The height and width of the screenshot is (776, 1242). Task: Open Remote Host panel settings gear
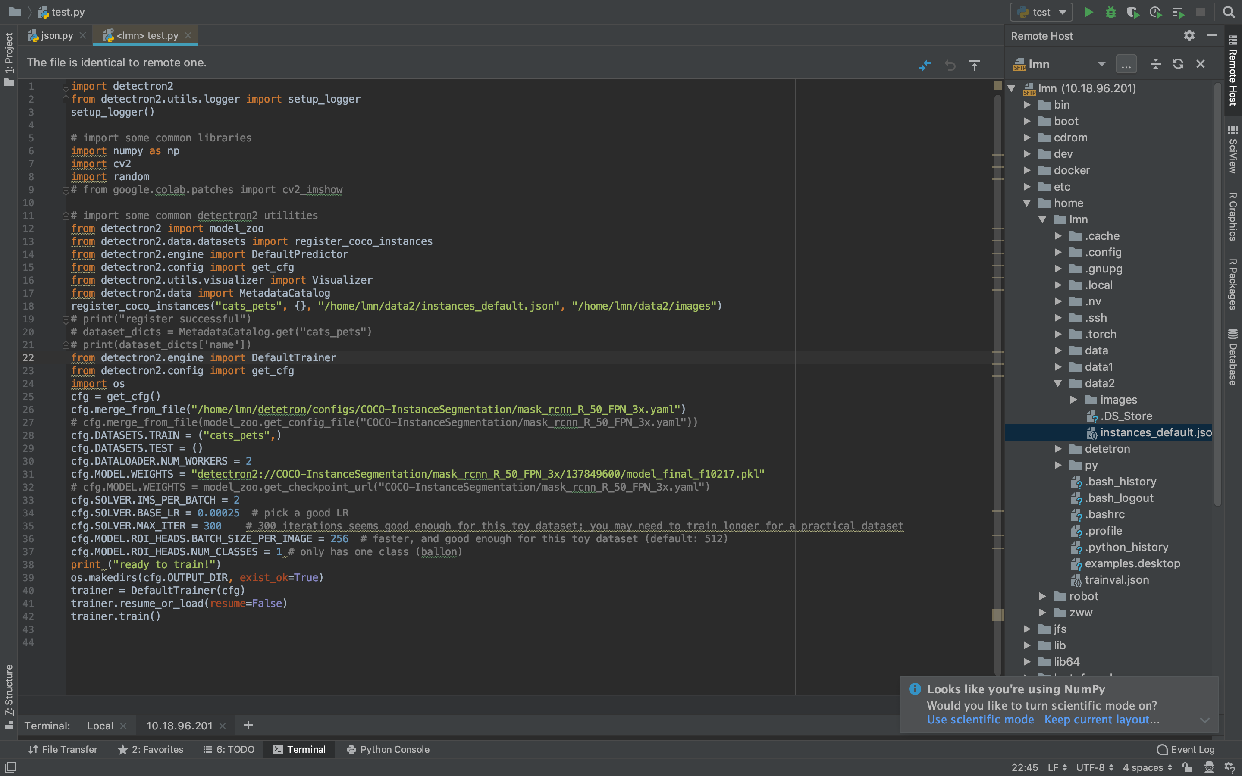pos(1188,35)
